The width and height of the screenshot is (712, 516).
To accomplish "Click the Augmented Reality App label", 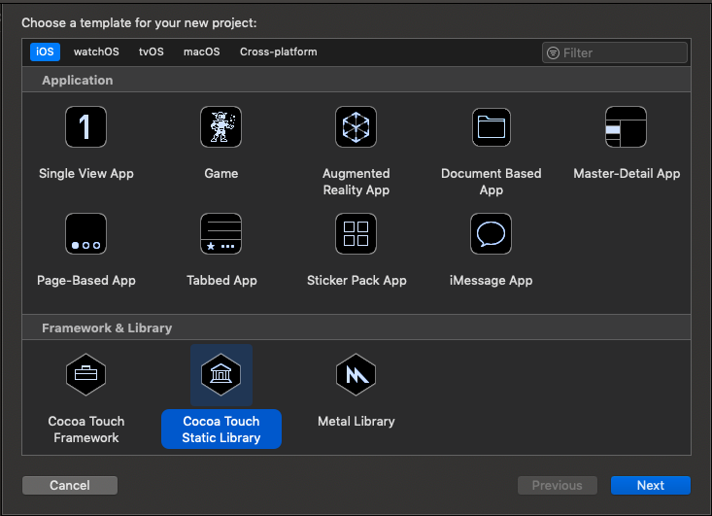I will 356,182.
